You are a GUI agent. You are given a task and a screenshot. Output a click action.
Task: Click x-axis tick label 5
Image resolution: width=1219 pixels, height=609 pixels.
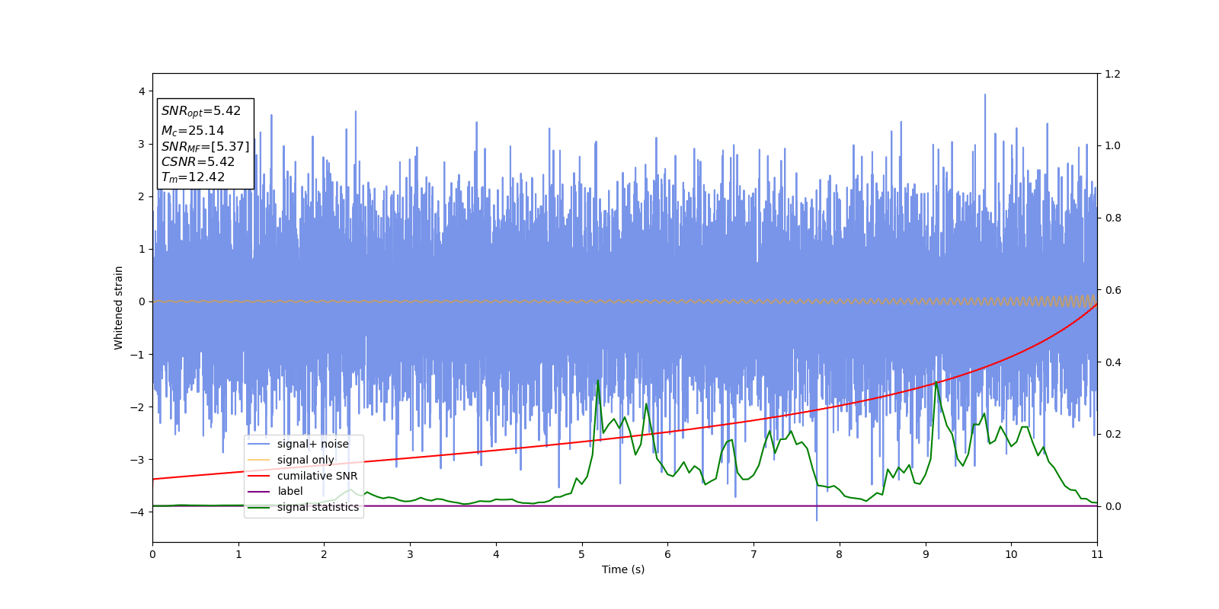click(582, 554)
